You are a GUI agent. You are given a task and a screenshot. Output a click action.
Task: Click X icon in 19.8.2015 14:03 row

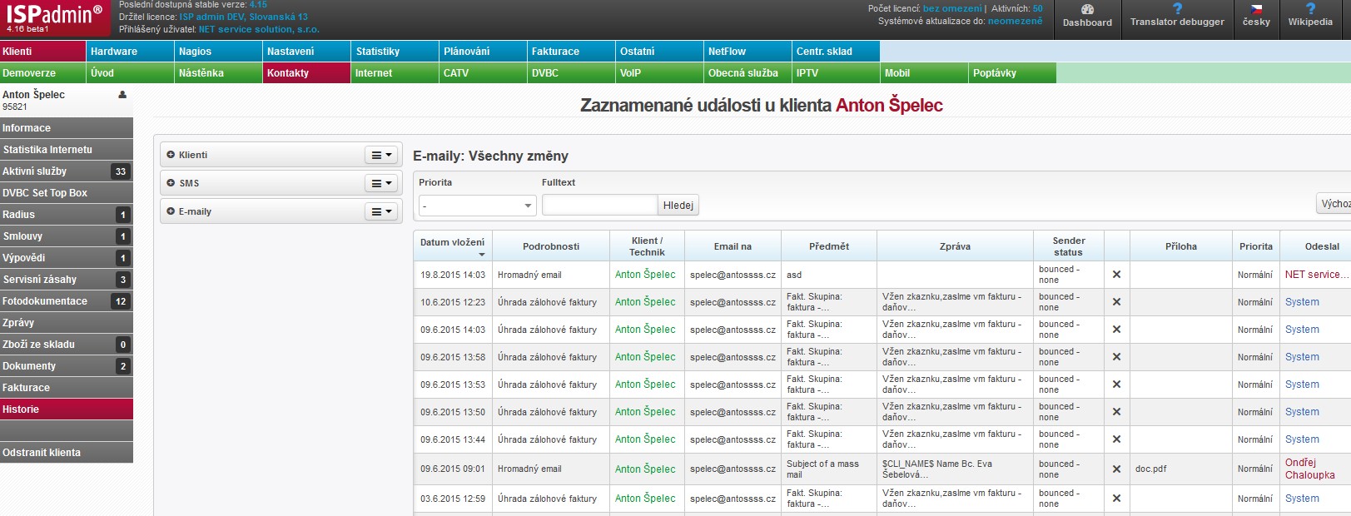click(x=1116, y=275)
